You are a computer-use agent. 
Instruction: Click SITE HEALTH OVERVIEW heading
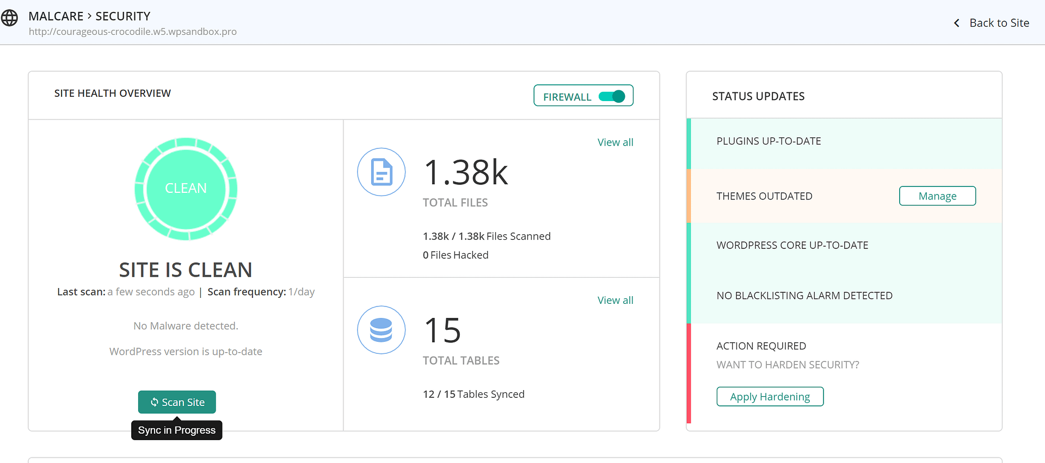click(113, 93)
